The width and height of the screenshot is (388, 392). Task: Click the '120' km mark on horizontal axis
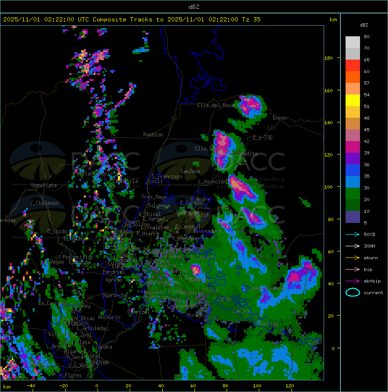click(x=290, y=386)
